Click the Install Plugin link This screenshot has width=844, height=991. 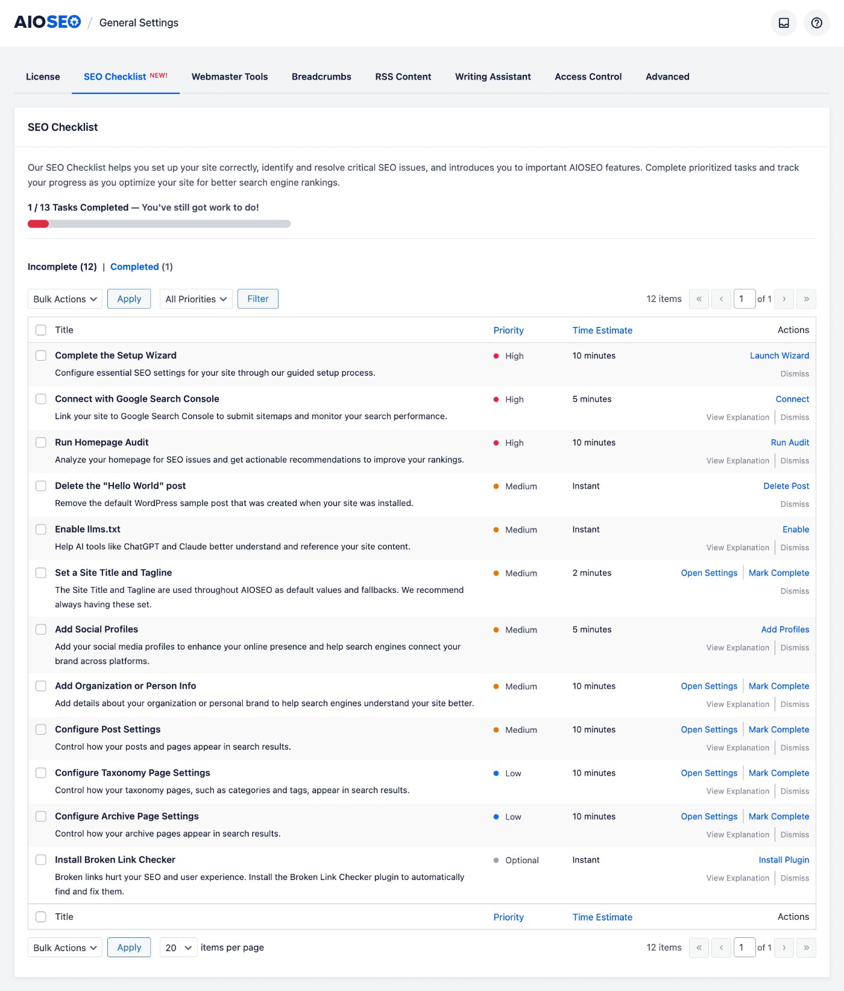(x=784, y=860)
